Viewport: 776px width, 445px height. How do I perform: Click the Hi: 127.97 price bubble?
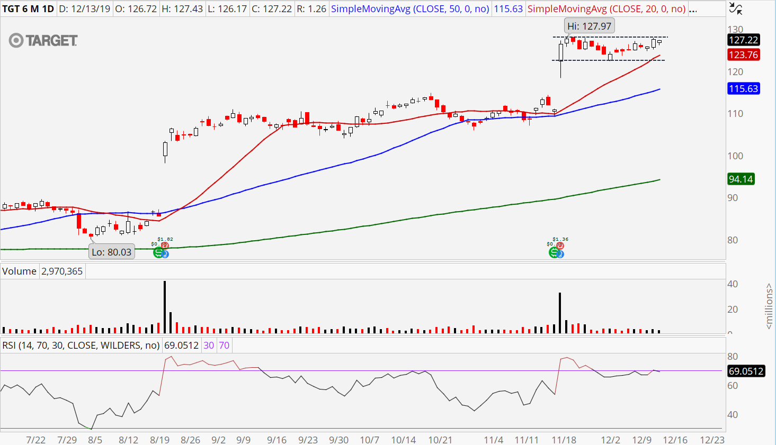click(x=589, y=26)
